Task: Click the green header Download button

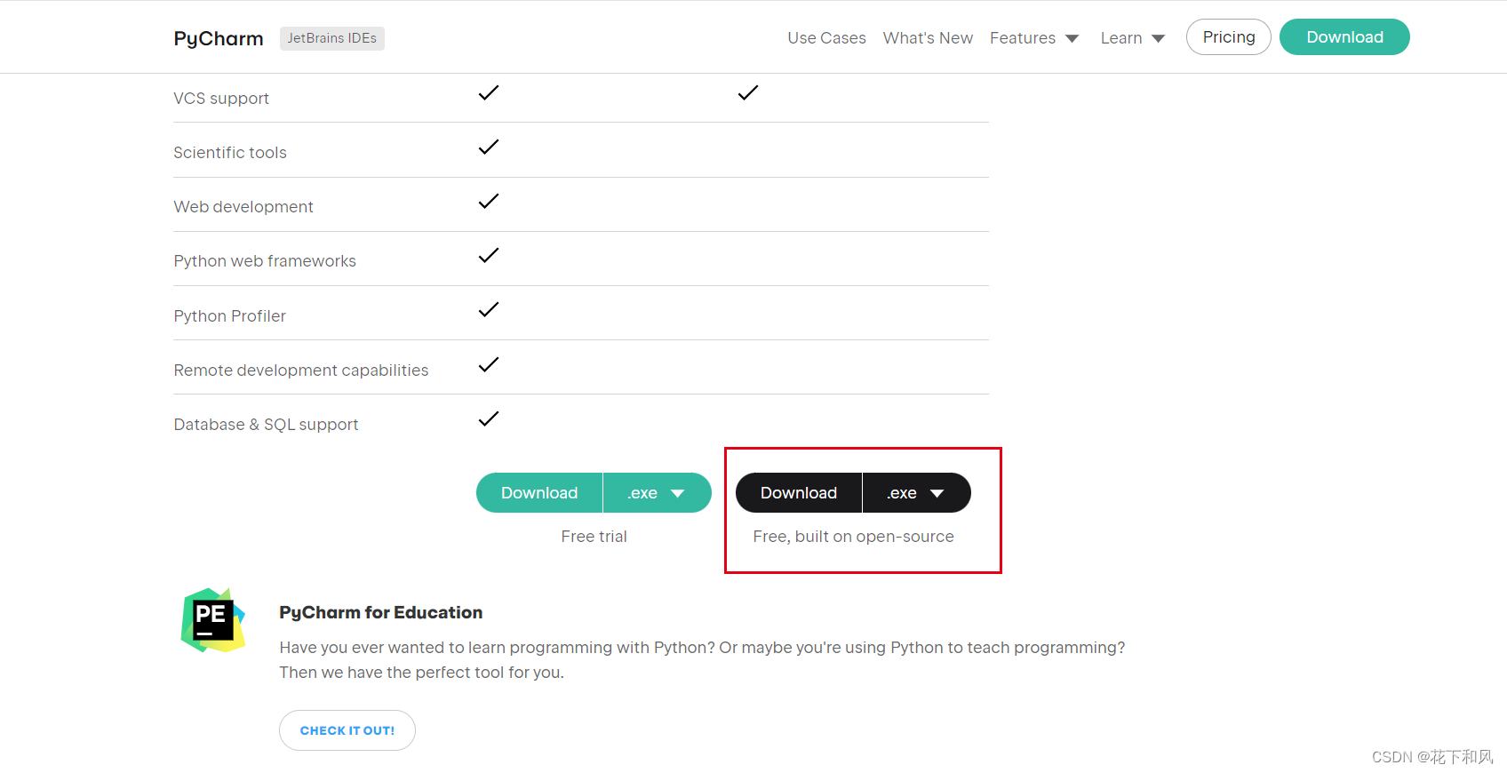Action: [x=1344, y=37]
